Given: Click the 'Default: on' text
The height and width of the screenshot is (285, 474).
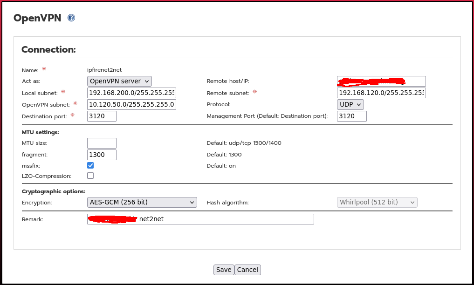Looking at the screenshot, I should click(221, 166).
